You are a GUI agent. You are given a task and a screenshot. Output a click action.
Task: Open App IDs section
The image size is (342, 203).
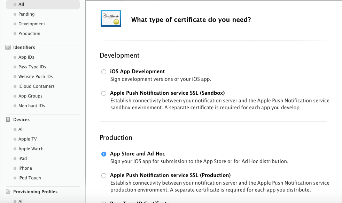click(x=26, y=57)
